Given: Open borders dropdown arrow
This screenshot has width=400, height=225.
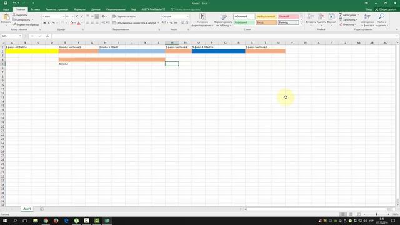Looking at the screenshot, I should 66,23.
